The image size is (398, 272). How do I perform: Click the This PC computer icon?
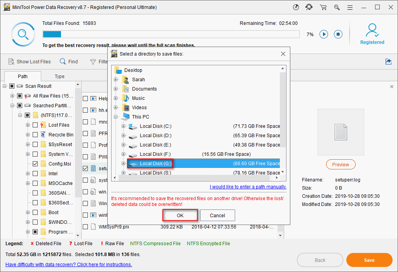[126, 117]
